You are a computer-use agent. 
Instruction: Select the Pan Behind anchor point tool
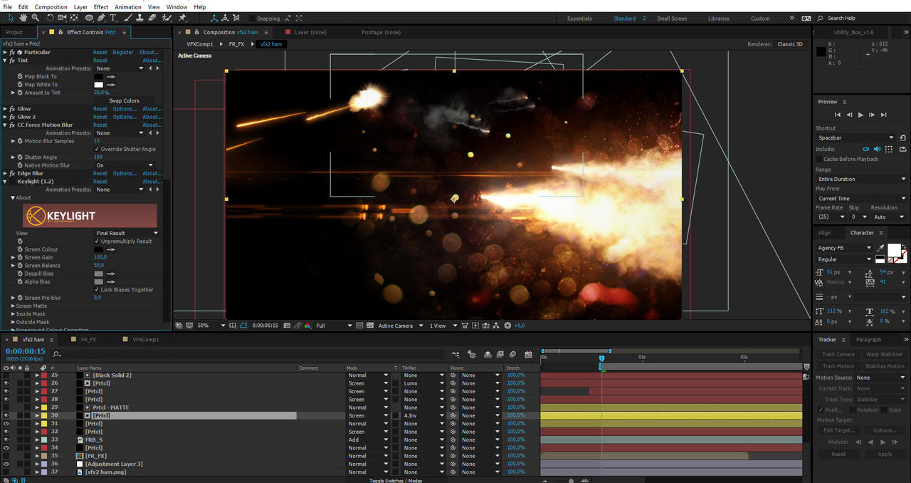point(75,18)
